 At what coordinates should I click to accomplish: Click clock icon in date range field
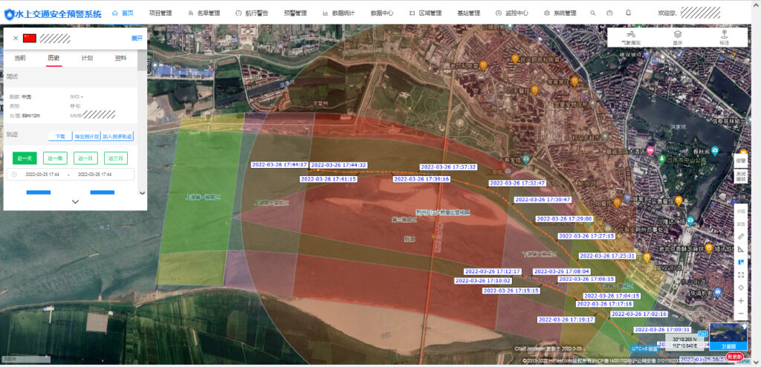pyautogui.click(x=14, y=175)
